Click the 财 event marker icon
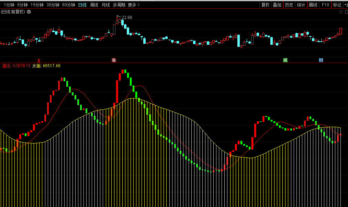Image resolution: width=348 pixels, height=207 pixels. click(x=321, y=60)
